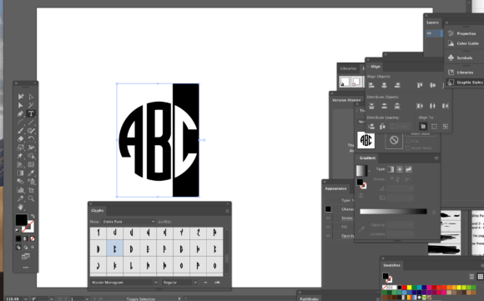Image resolution: width=484 pixels, height=301 pixels.
Task: Open the Swatches panel tab
Action: pyautogui.click(x=391, y=265)
